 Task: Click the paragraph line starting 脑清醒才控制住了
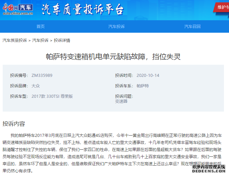click(112, 149)
